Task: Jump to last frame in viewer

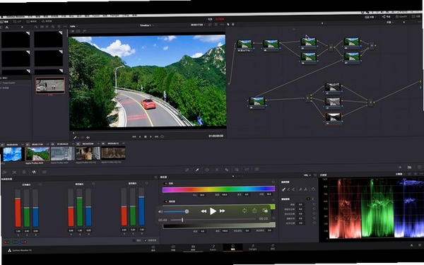Action: click(157, 137)
